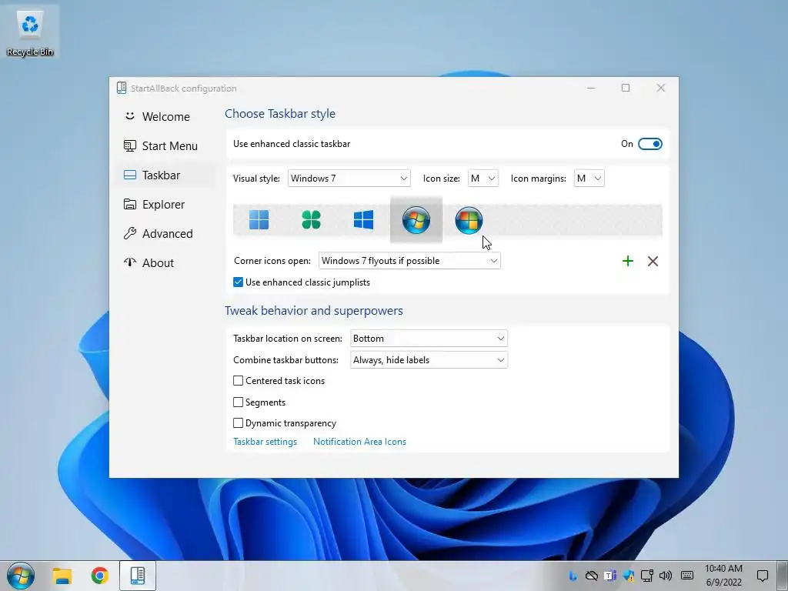
Task: Open the Welcome page
Action: pos(165,117)
